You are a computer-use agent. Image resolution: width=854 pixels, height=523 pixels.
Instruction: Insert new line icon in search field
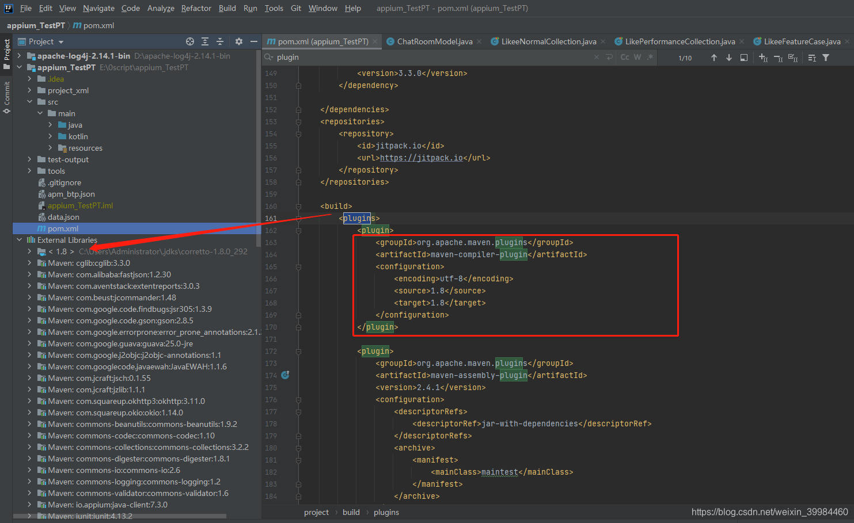point(609,57)
